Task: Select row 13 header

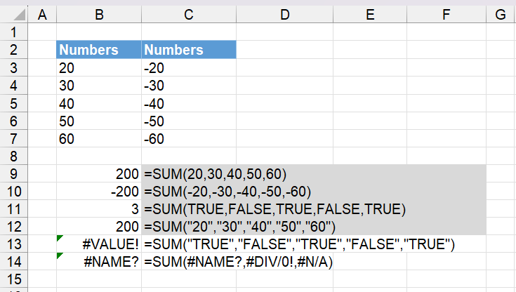Action: (x=14, y=244)
